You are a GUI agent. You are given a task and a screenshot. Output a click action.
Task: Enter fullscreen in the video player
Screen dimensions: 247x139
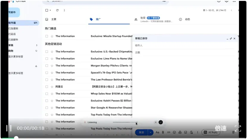[x=238, y=129]
